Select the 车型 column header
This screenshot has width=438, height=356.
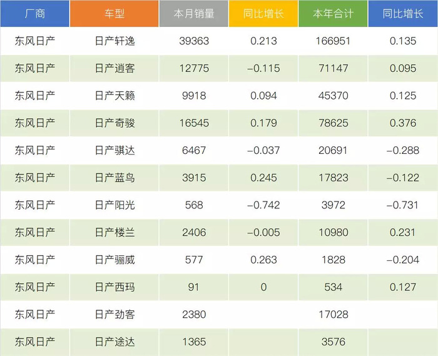115,14
